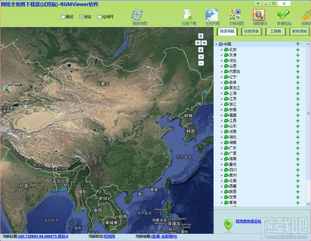Viewport: 311px width, 241px height.
Task: Zoom out with map minus button
Action: (x=201, y=63)
